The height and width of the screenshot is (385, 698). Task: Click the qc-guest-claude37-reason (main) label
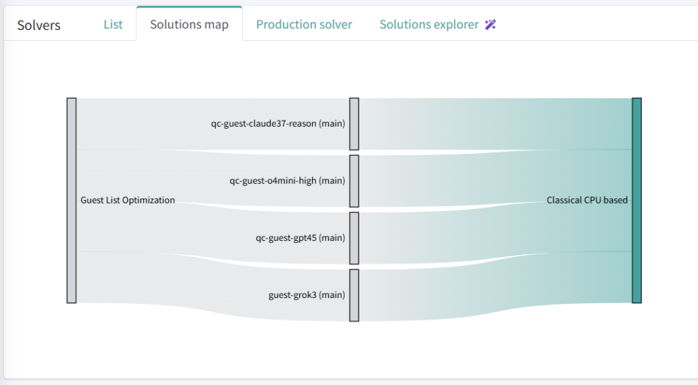click(277, 124)
